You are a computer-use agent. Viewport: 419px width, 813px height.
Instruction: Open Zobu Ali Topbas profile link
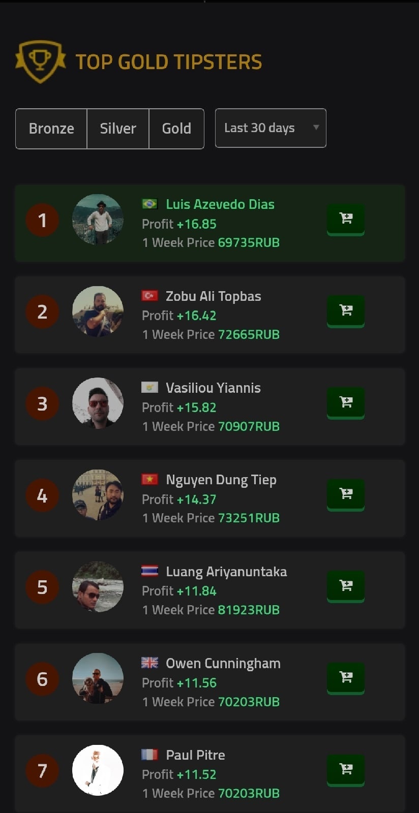tap(214, 296)
